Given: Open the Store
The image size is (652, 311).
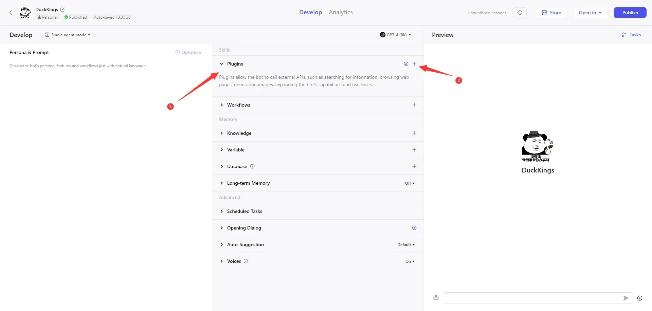Looking at the screenshot, I should (551, 13).
